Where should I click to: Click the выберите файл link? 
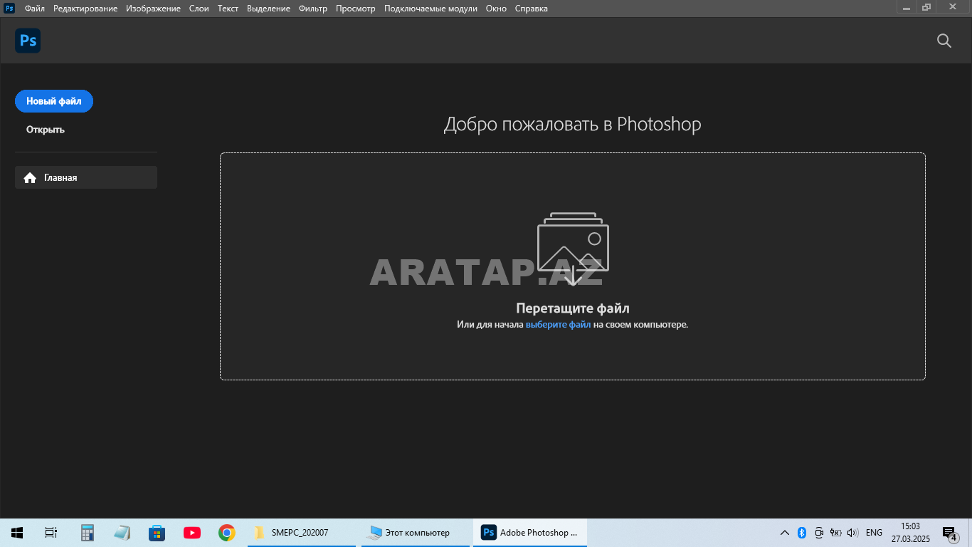(x=558, y=325)
